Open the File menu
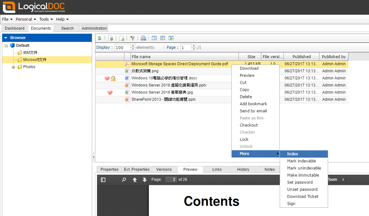The image size is (369, 216). click(x=7, y=19)
